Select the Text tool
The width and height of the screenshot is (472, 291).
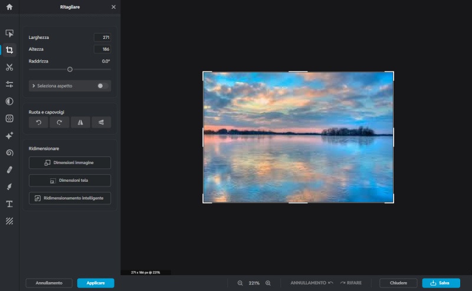point(9,204)
